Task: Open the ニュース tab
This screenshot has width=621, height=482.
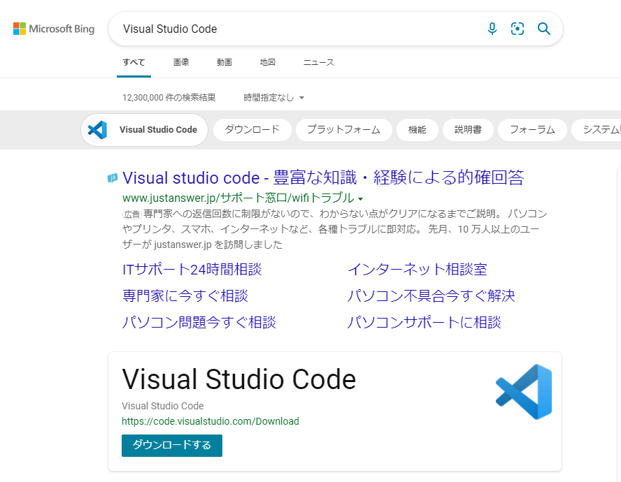Action: (x=319, y=62)
